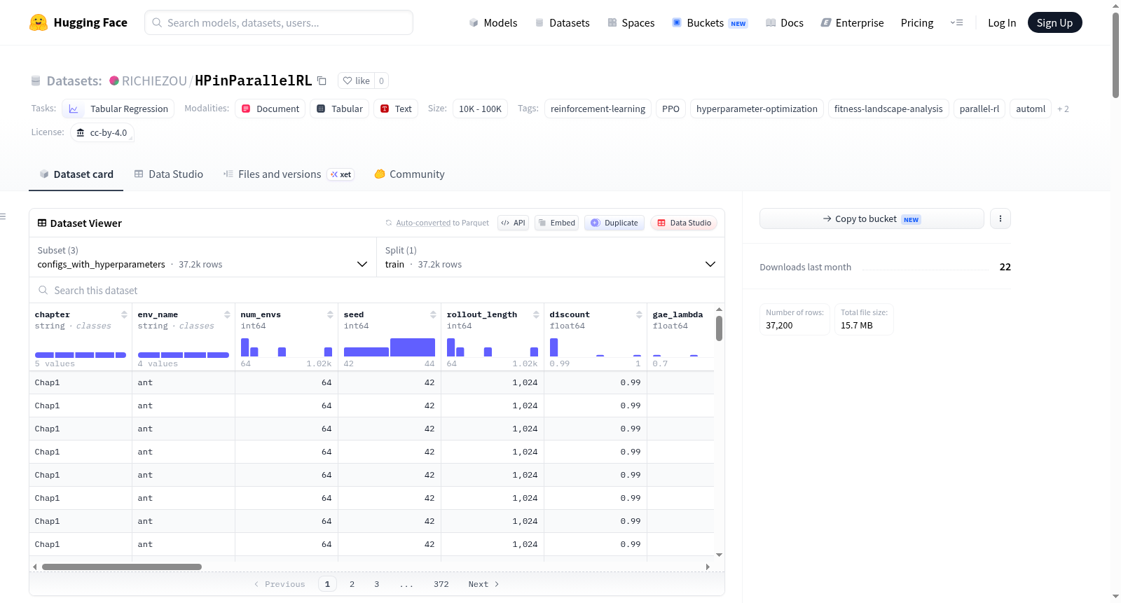Viewport: 1121px width, 603px height.
Task: Like the HPinParallelRL dataset
Action: tap(357, 81)
